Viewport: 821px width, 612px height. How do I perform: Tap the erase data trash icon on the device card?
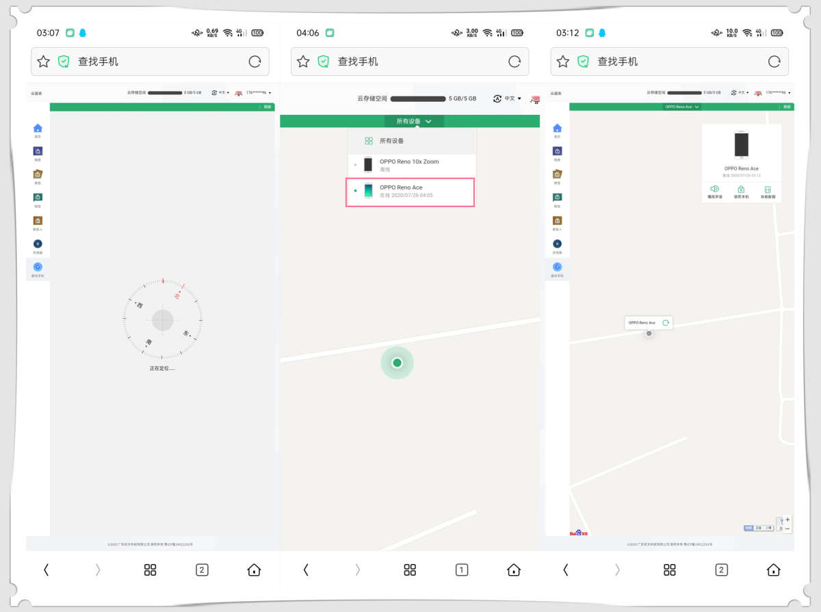(768, 189)
